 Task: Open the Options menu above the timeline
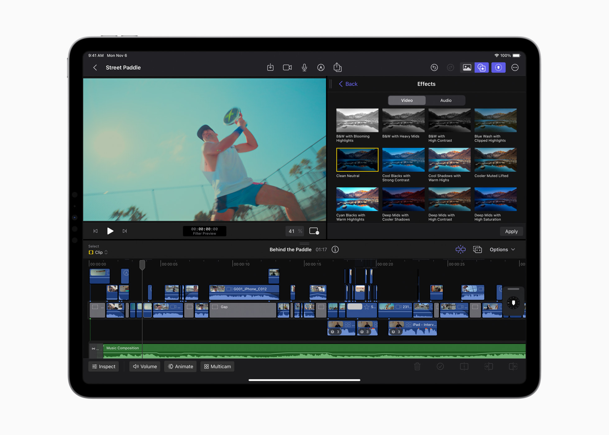coord(501,250)
